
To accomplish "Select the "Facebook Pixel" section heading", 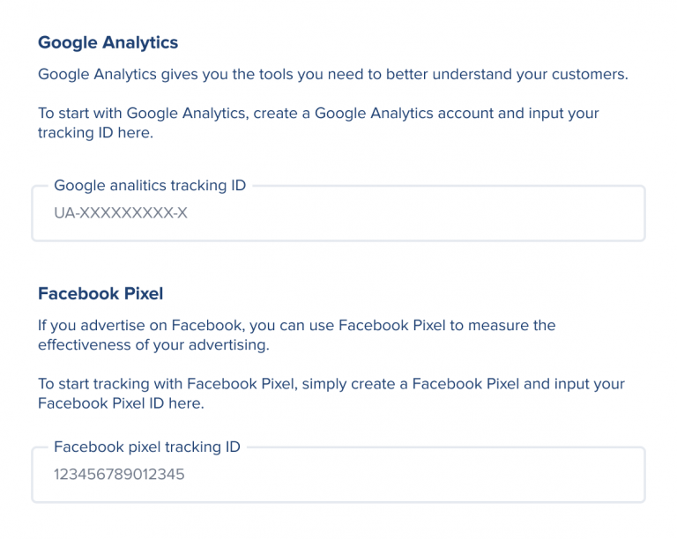I will click(100, 293).
